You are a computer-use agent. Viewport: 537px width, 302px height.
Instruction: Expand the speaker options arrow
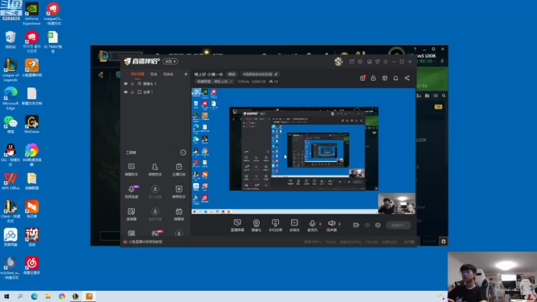(x=340, y=224)
